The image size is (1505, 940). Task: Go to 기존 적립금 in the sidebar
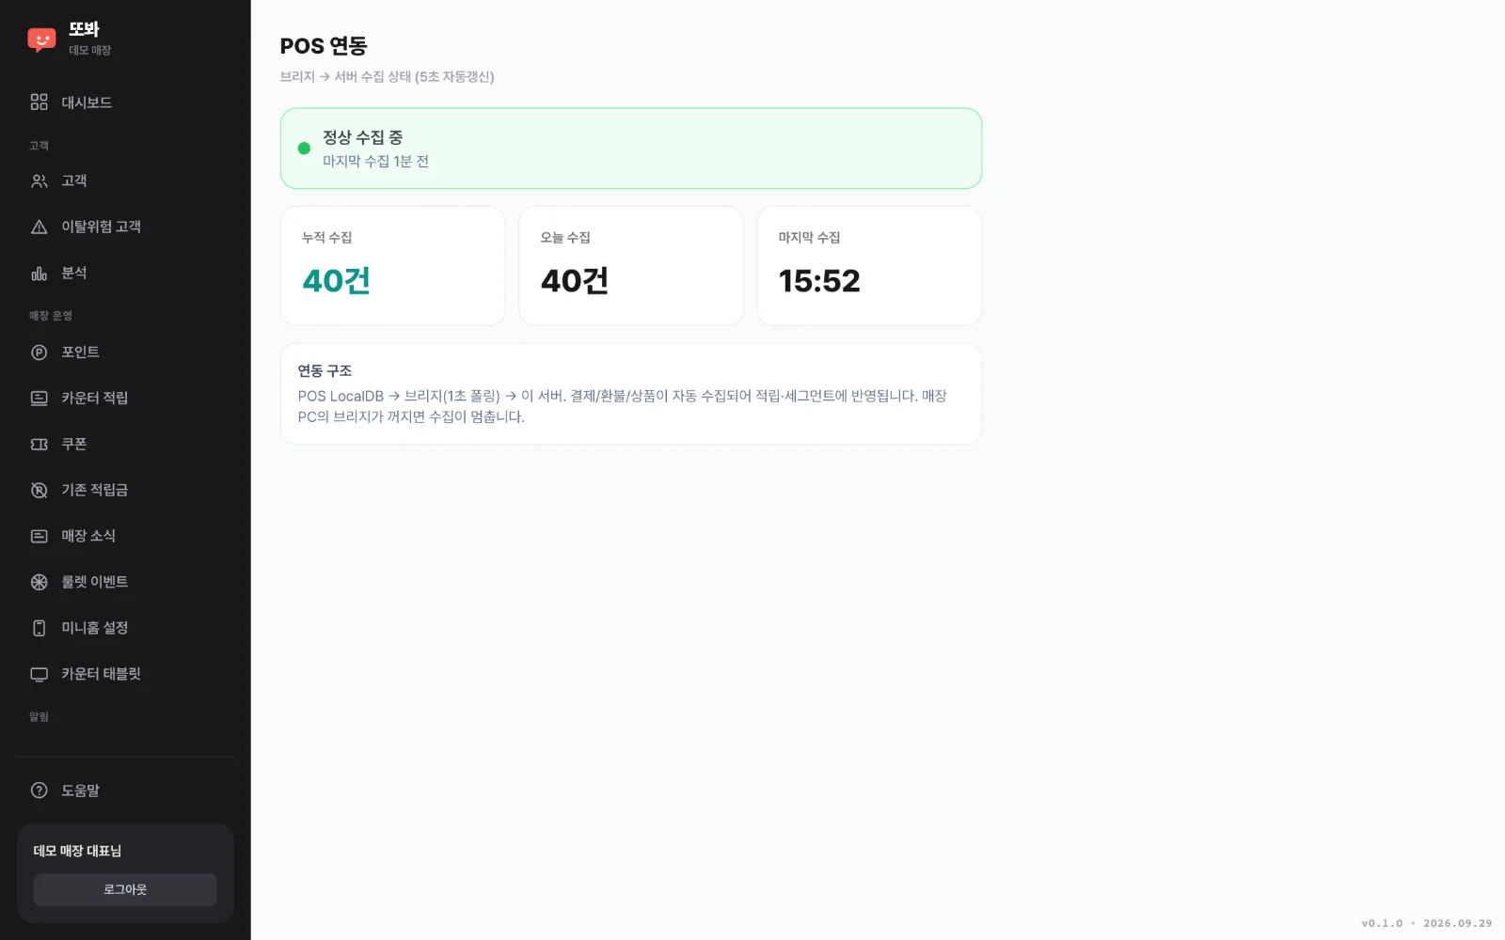pos(125,490)
